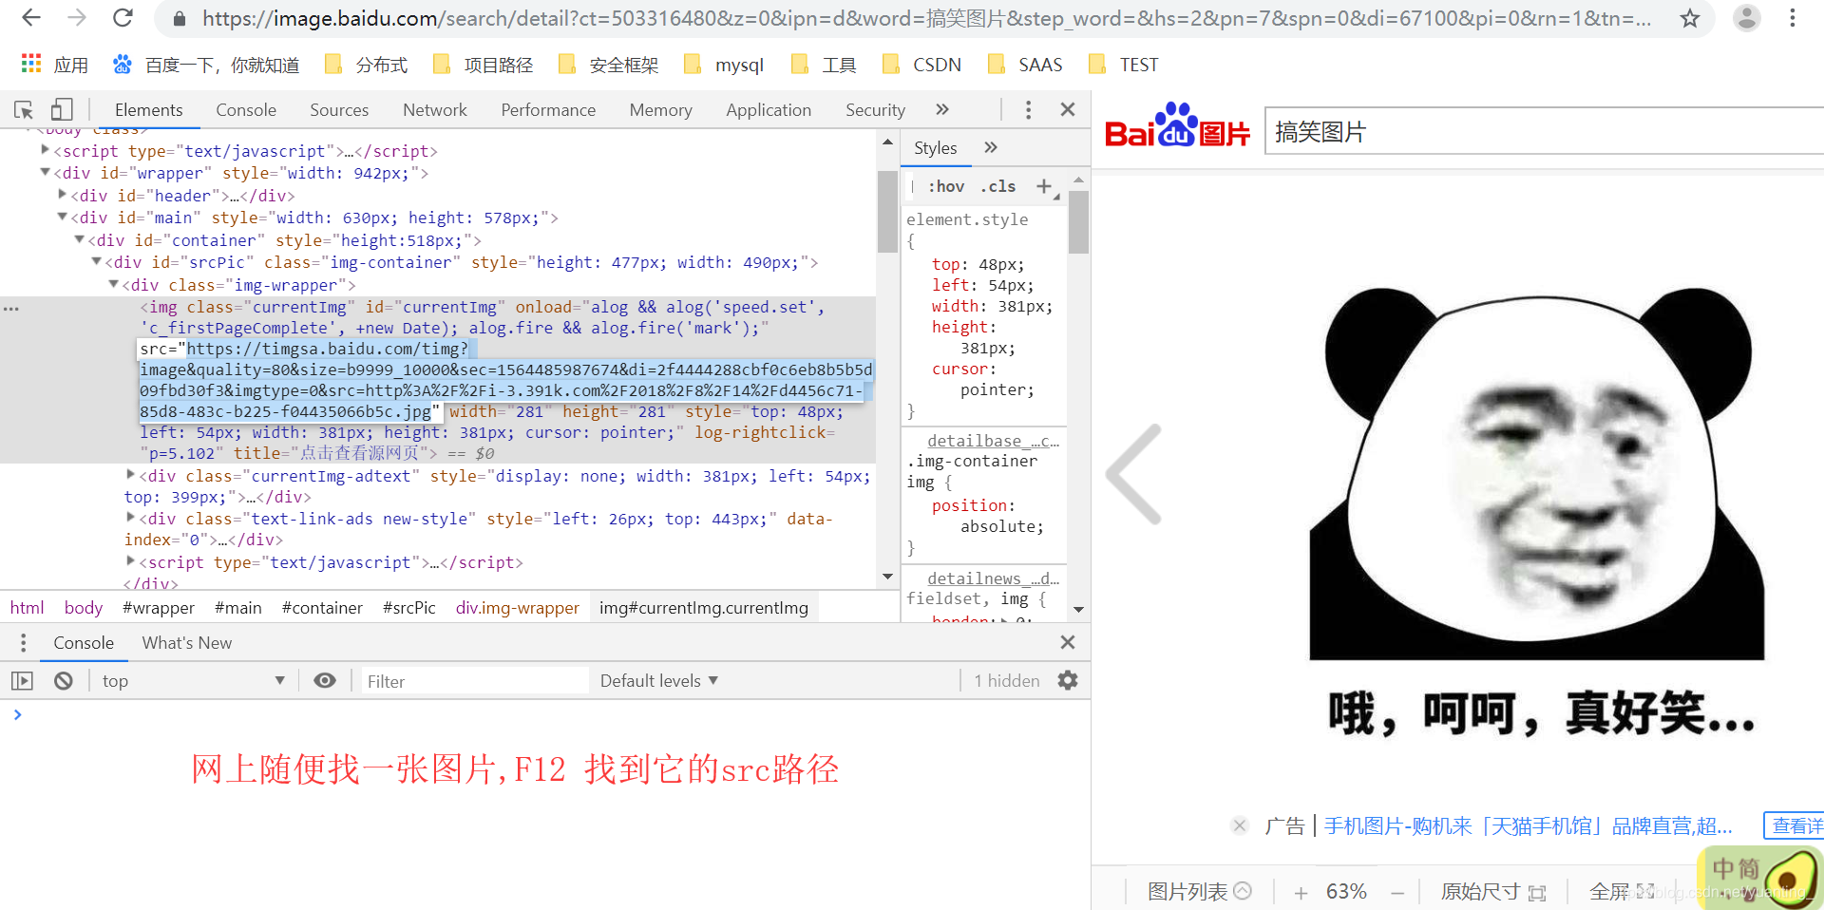Open console settings gear icon
1824x910 pixels.
pos(1068,681)
